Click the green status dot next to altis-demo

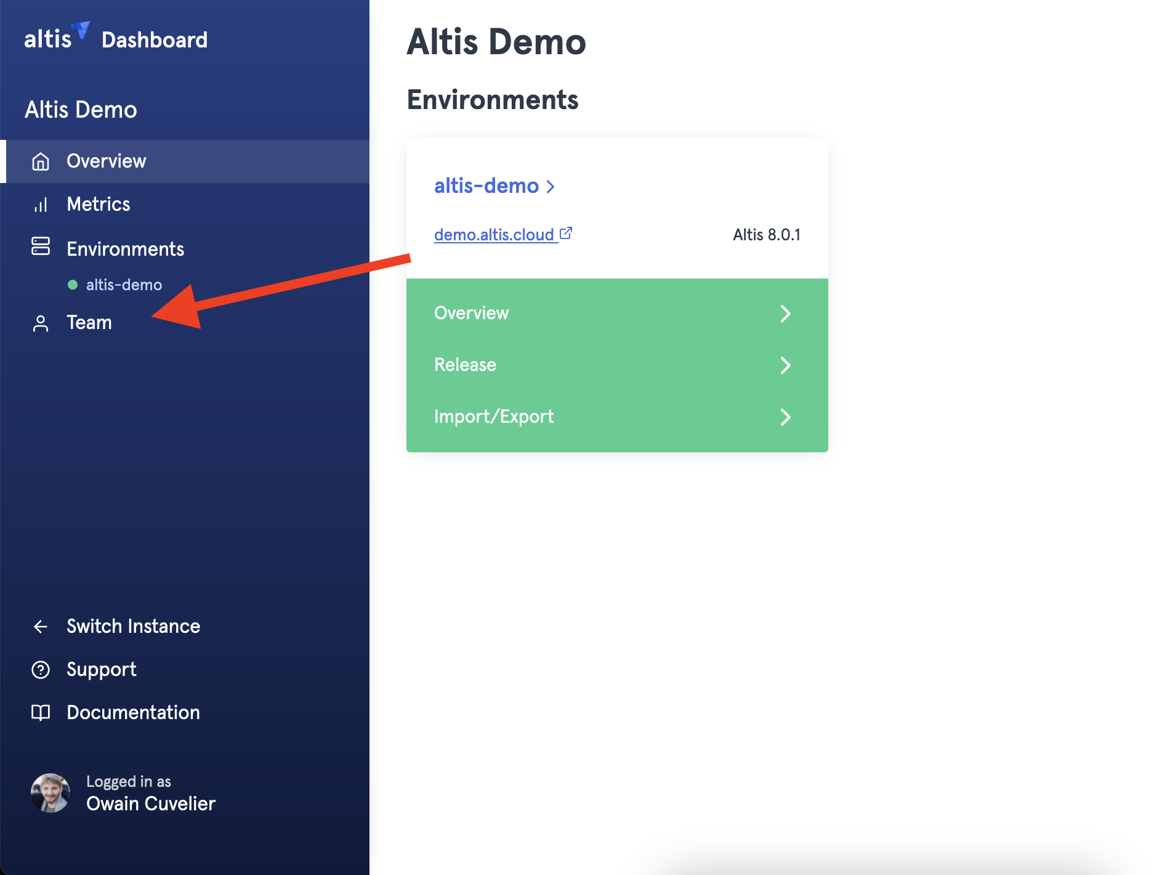(x=73, y=285)
